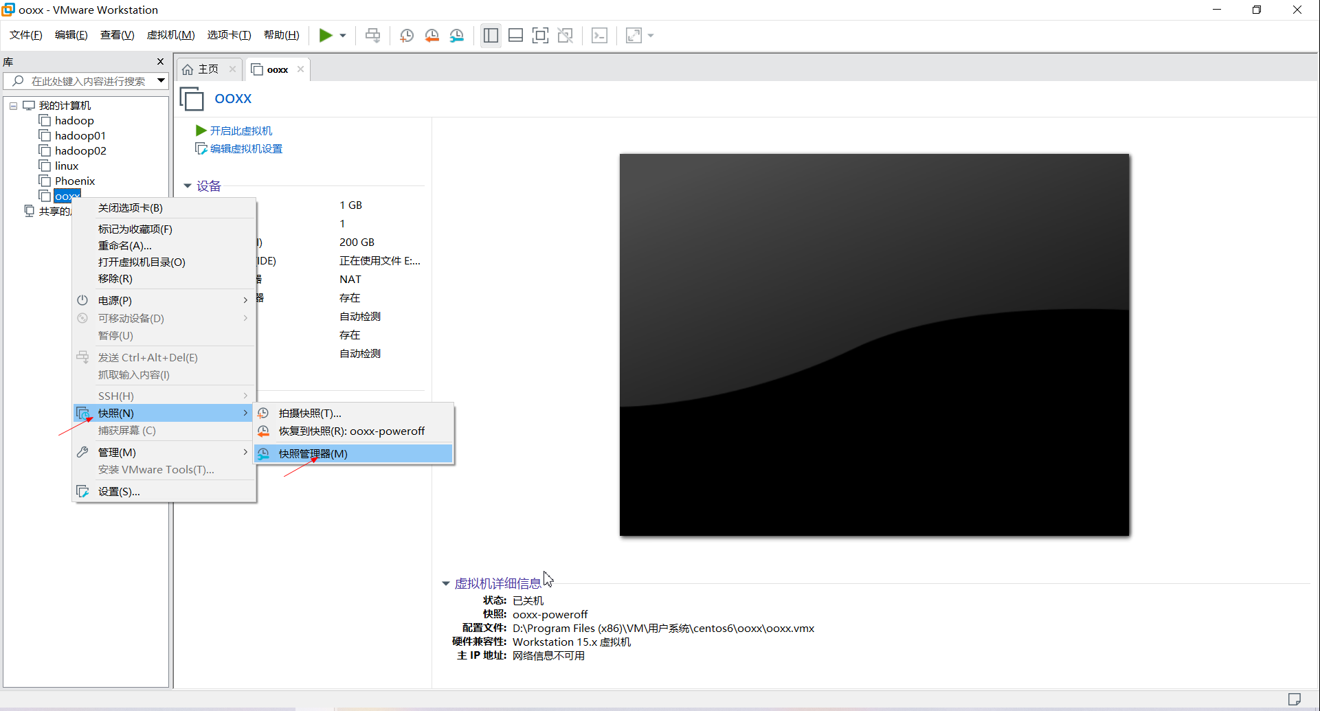Click take snapshot toolbar icon

(x=407, y=35)
